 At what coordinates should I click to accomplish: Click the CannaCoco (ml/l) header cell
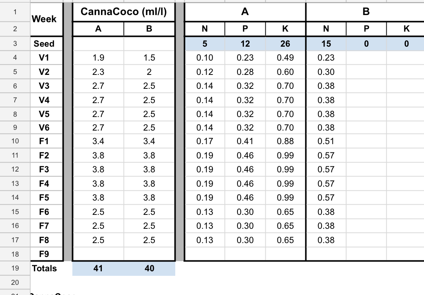coord(124,12)
